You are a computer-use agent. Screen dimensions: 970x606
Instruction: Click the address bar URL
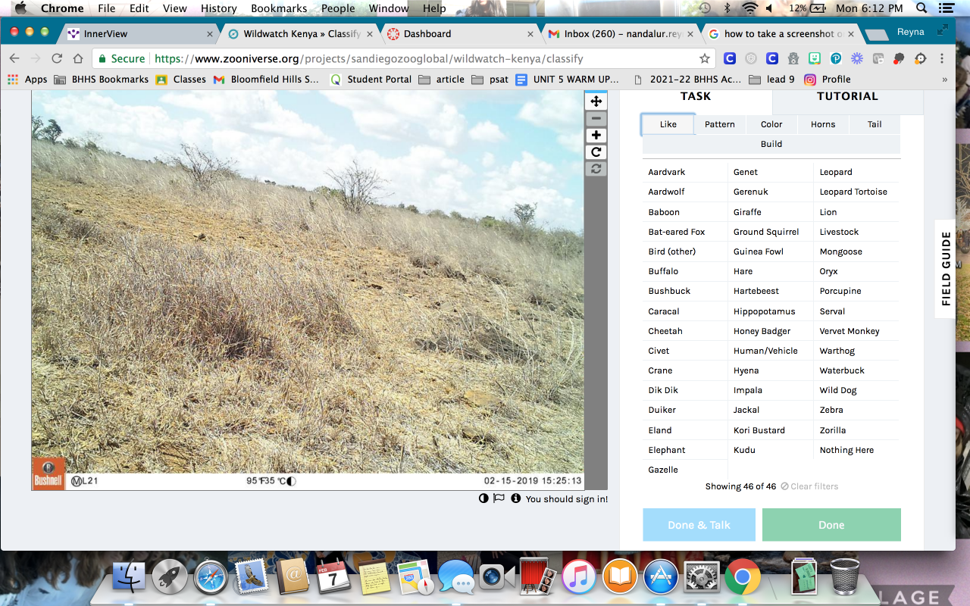point(368,58)
